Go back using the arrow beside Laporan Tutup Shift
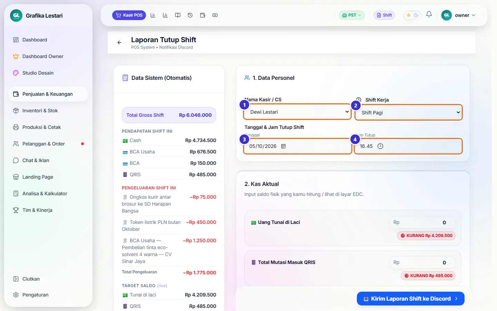Image resolution: width=497 pixels, height=311 pixels. click(119, 43)
